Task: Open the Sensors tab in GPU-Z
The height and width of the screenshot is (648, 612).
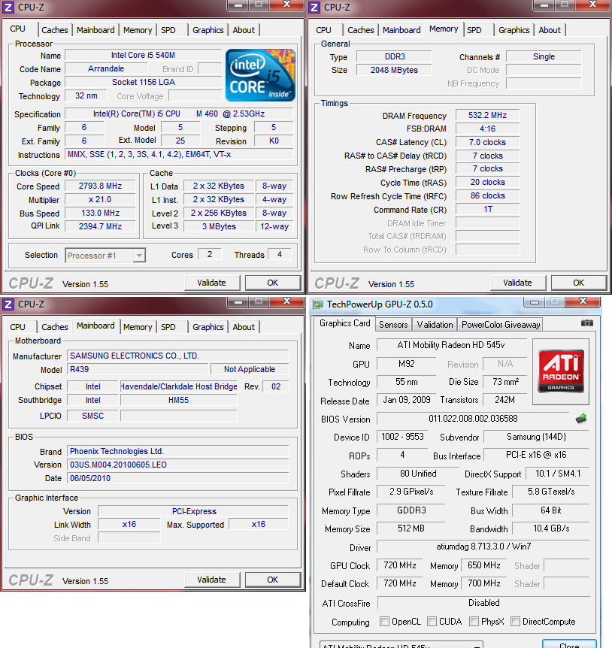Action: point(393,325)
